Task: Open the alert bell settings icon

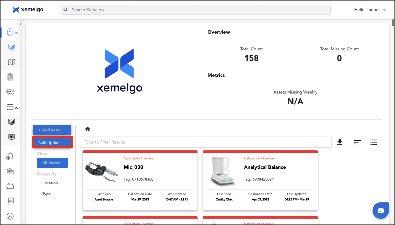Action: (10, 156)
